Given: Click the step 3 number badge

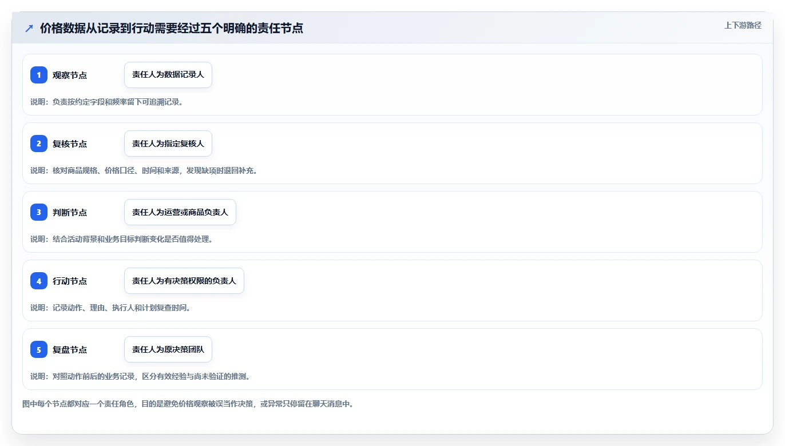Looking at the screenshot, I should (39, 212).
